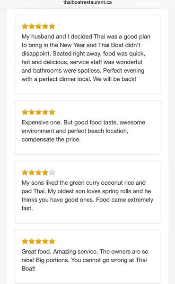Click 'compensate the price.' line
The image size is (175, 284).
tap(51, 140)
